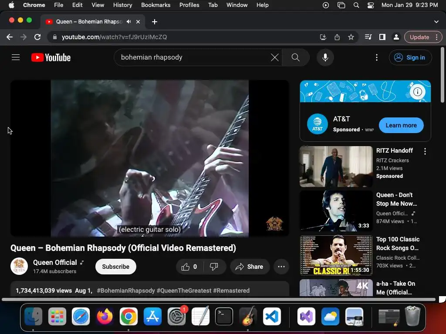Click the magnifier search button
Screen dimensions: 446x334
click(x=296, y=57)
